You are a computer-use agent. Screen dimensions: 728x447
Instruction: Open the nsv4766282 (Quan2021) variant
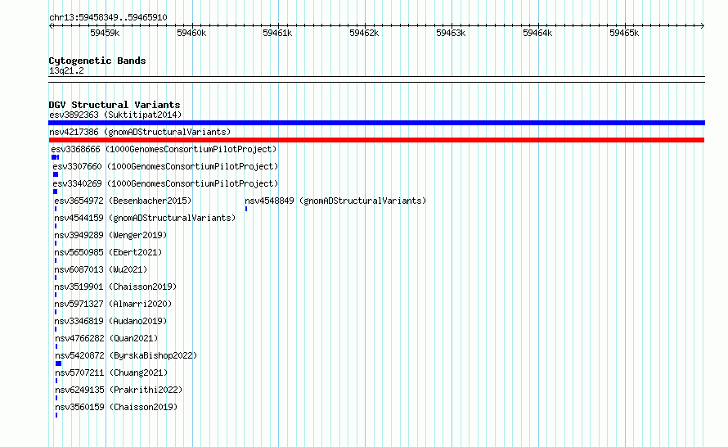coord(107,338)
